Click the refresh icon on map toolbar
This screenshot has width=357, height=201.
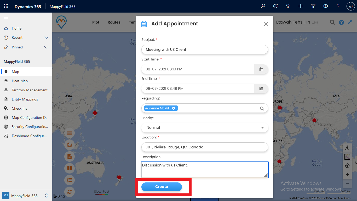click(70, 192)
